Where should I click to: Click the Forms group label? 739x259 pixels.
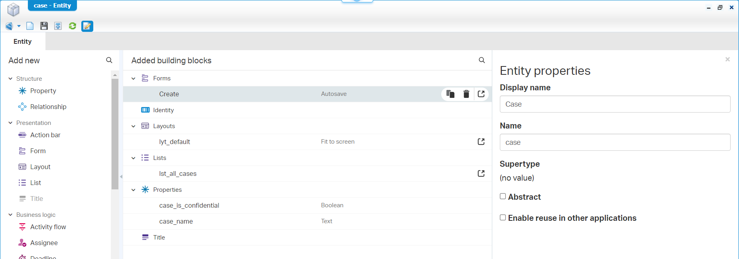[162, 78]
